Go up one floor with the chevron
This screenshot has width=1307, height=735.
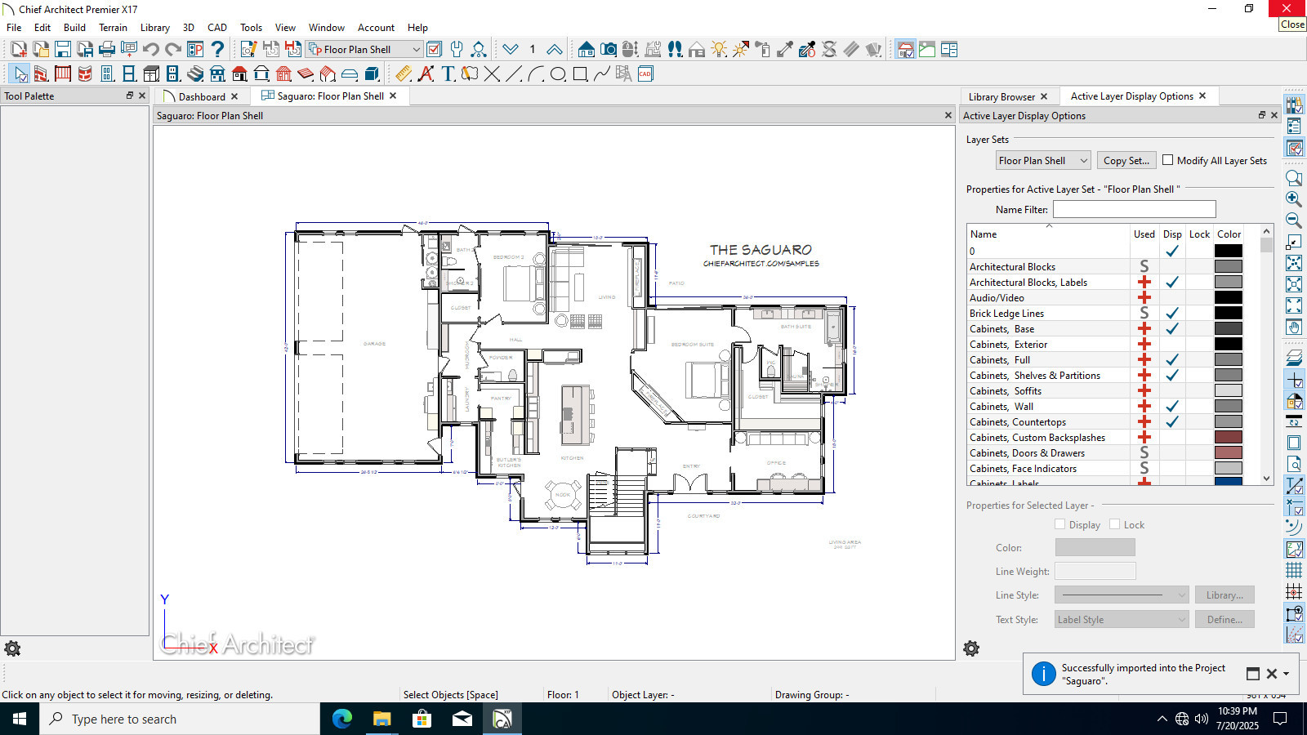click(555, 50)
